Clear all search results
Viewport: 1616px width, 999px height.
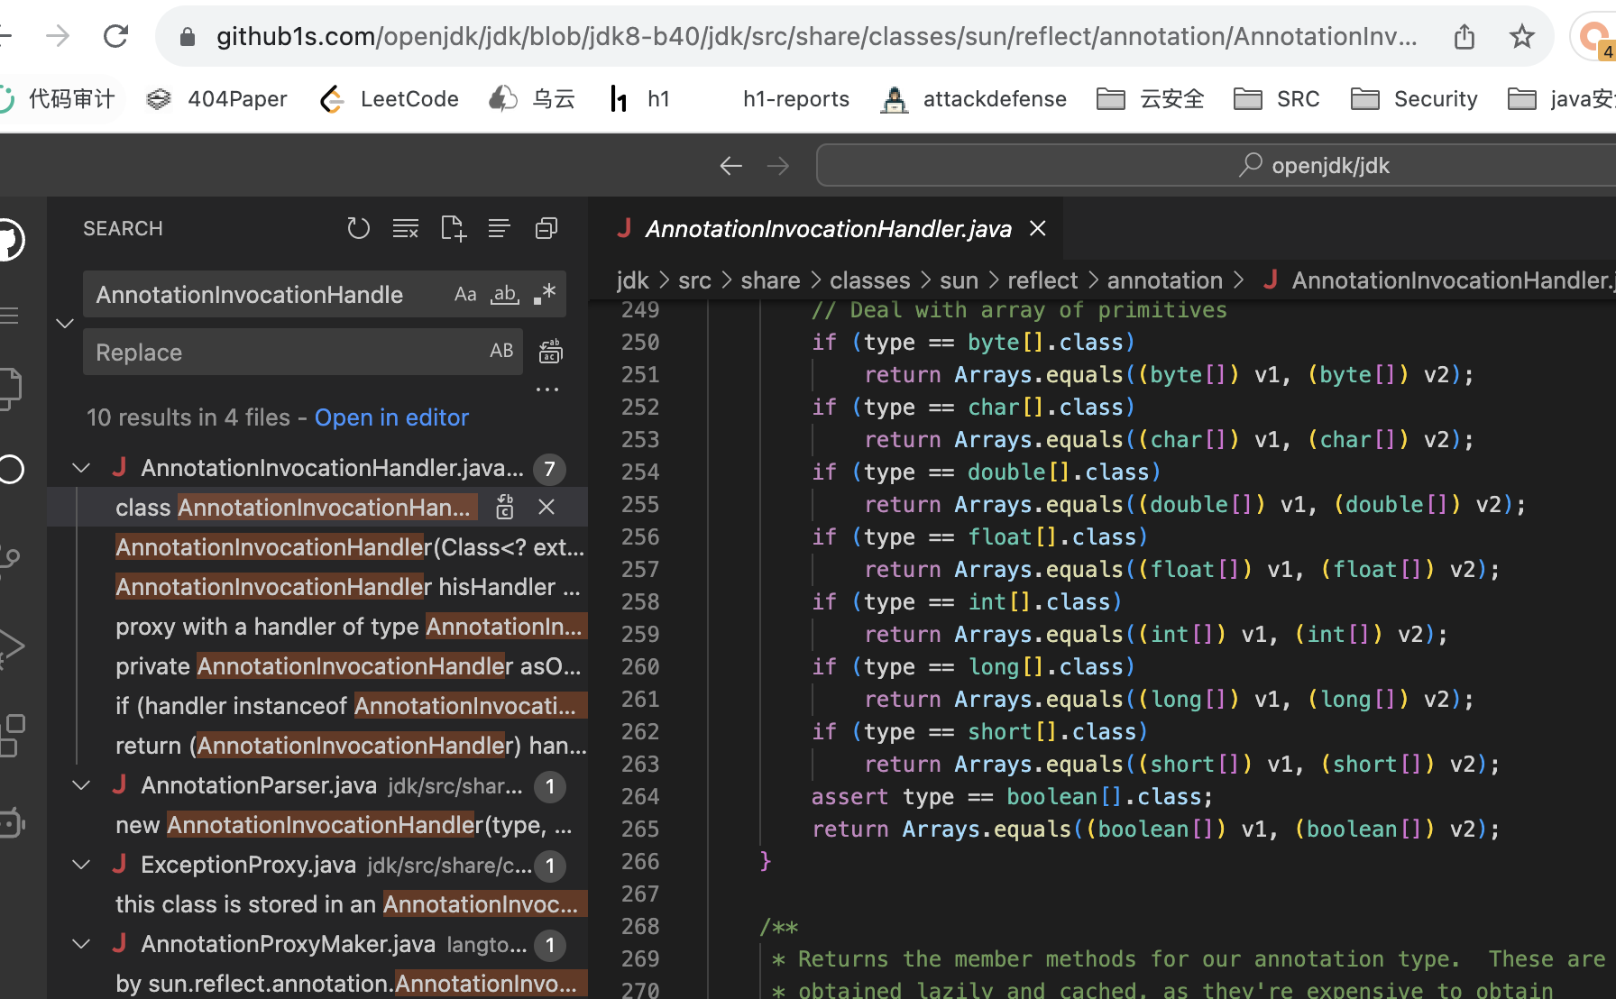tap(405, 229)
